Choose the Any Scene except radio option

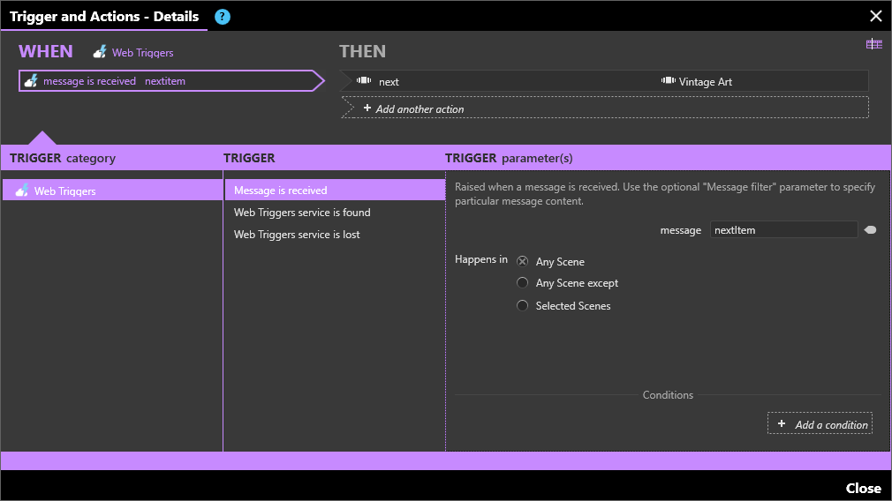click(x=523, y=283)
